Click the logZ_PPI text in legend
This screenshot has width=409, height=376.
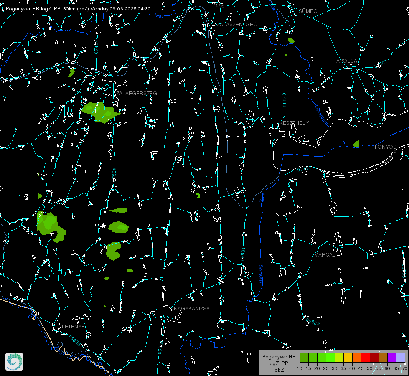coord(279,363)
